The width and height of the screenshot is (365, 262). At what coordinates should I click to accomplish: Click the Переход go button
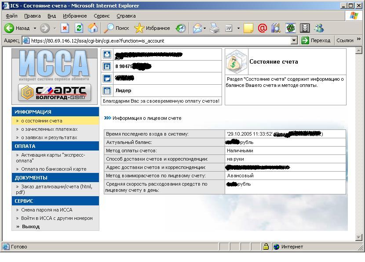pos(316,40)
